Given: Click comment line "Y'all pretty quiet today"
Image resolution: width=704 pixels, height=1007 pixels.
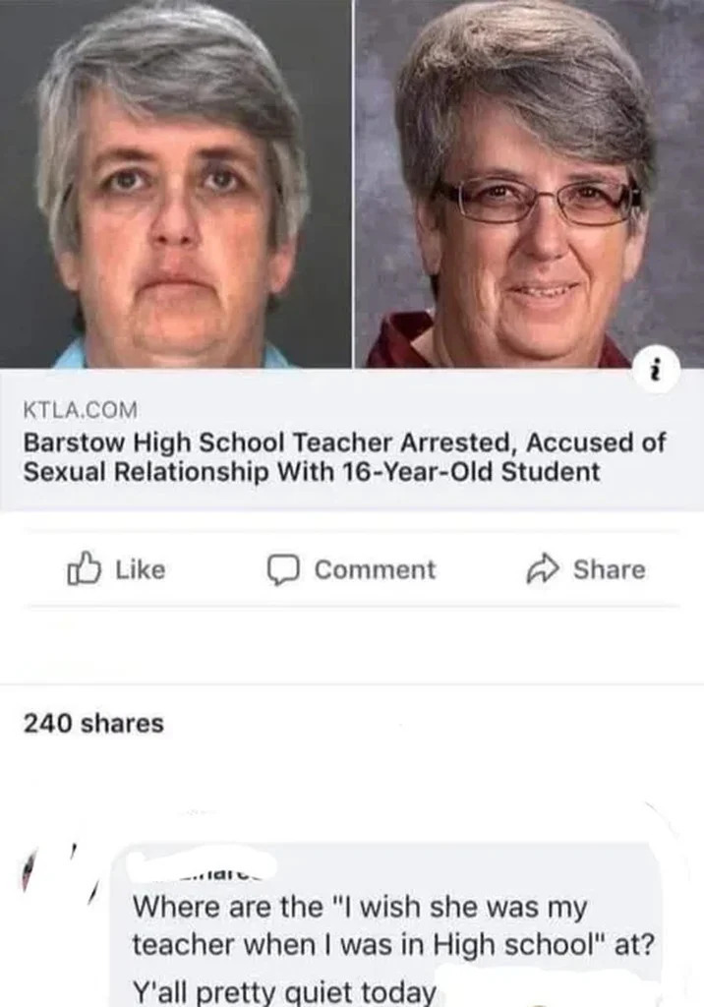Looking at the screenshot, I should [284, 991].
